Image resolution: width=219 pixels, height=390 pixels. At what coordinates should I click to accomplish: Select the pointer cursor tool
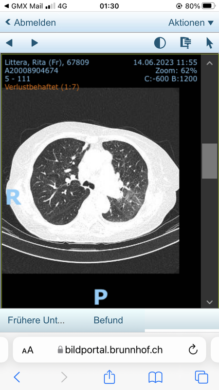tap(210, 43)
